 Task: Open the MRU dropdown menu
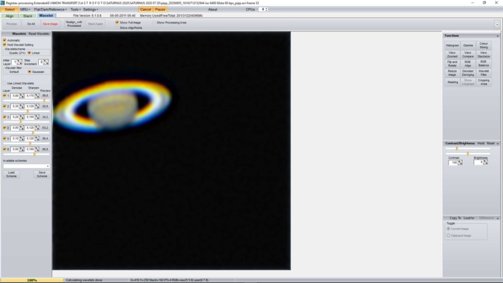click(25, 9)
